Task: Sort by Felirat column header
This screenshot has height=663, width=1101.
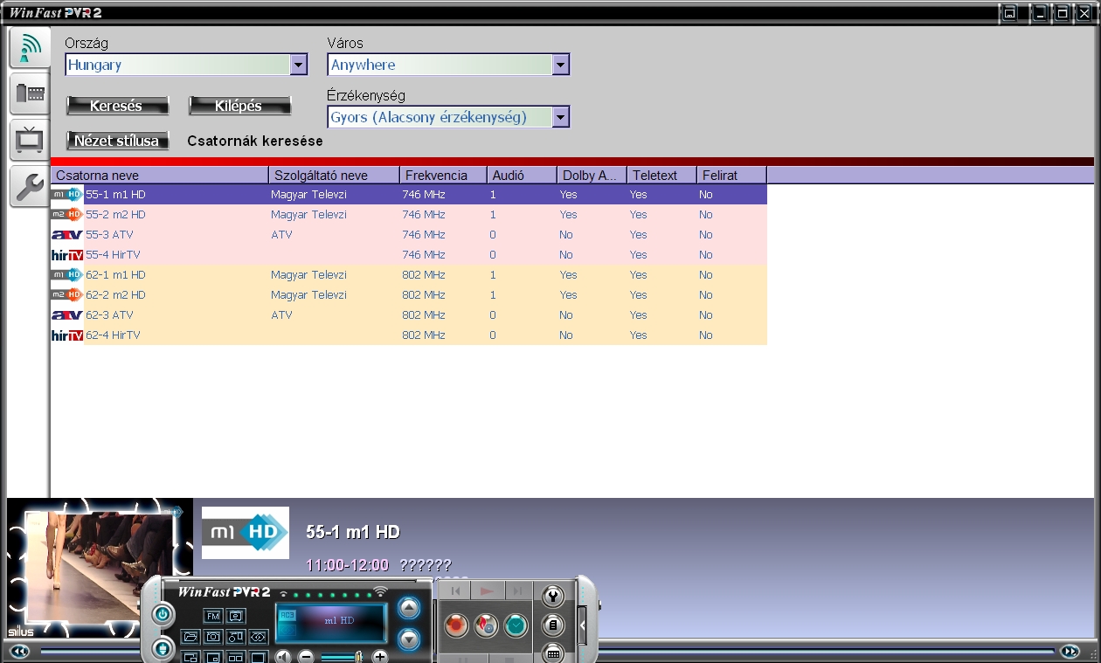Action: point(732,175)
